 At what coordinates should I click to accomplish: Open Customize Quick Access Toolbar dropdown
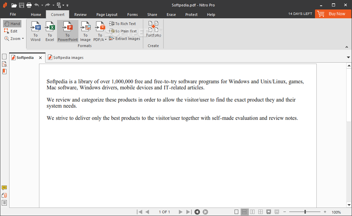pyautogui.click(x=67, y=5)
